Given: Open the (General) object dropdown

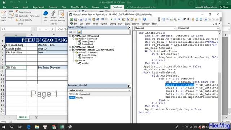Looking at the screenshot, I should (174, 28).
